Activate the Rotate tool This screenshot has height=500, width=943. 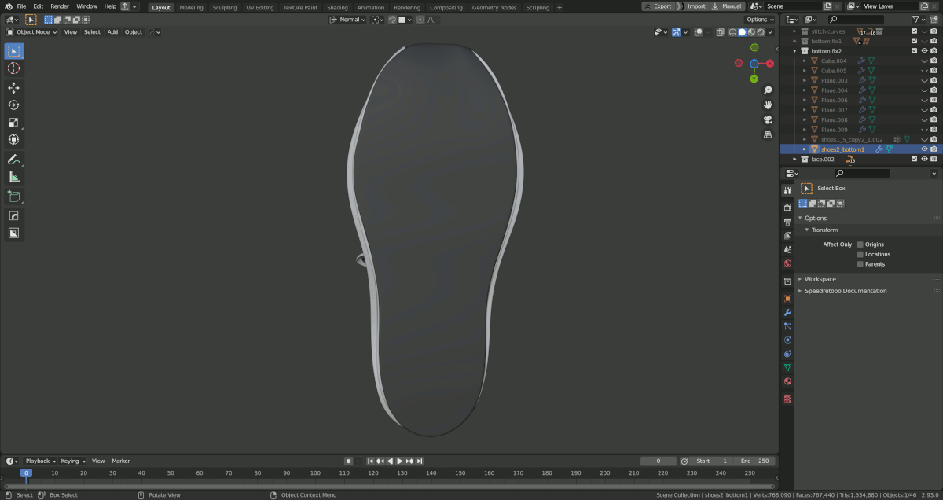13,105
